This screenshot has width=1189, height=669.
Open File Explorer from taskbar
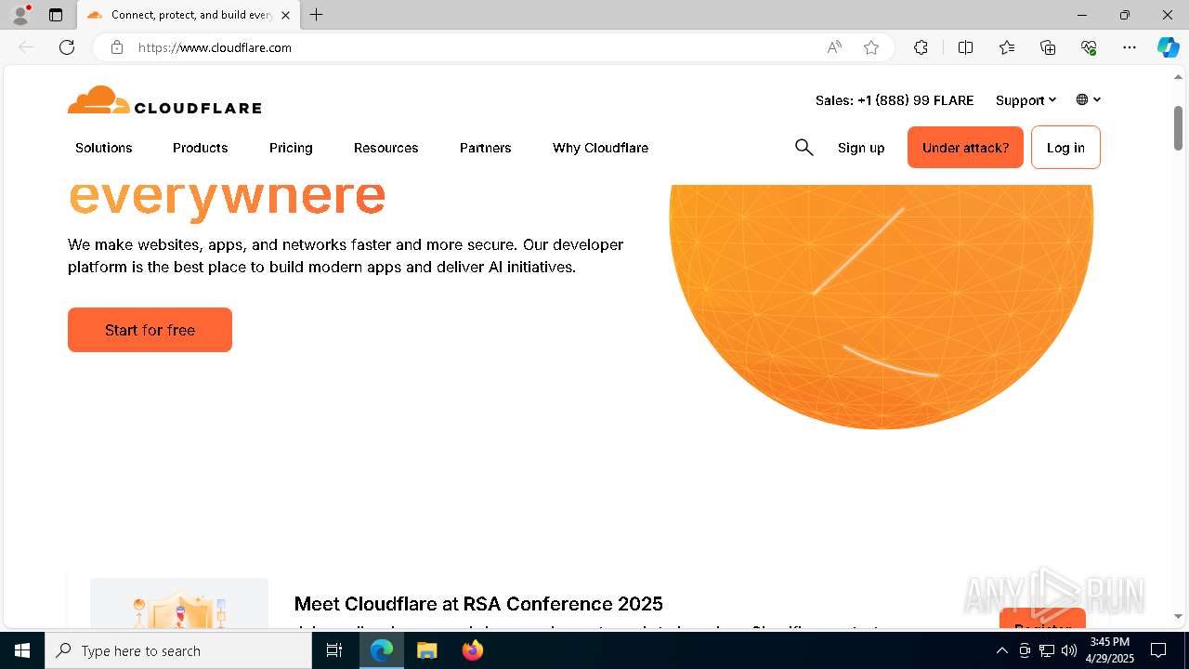pos(426,650)
